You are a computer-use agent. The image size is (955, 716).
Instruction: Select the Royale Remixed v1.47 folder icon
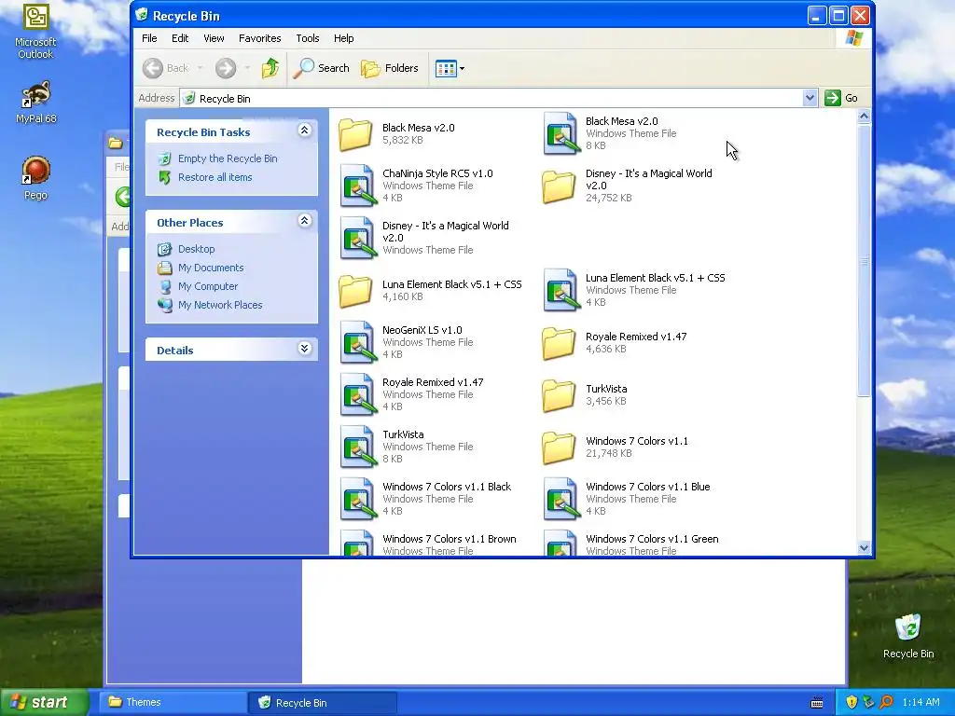559,343
